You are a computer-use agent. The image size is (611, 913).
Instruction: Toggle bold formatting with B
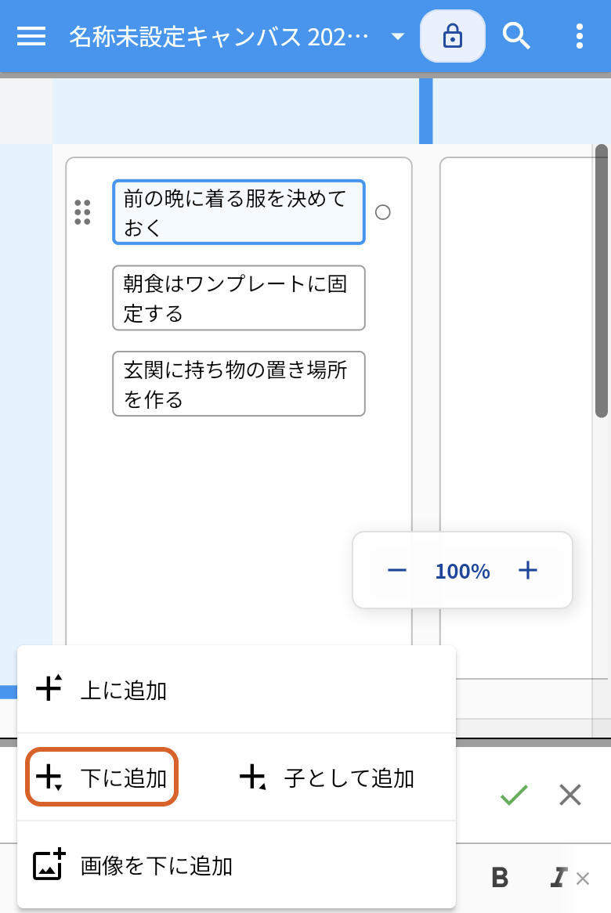[500, 878]
